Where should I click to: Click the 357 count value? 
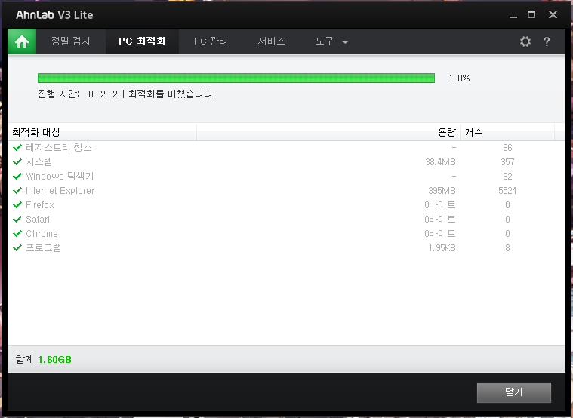[x=507, y=162]
